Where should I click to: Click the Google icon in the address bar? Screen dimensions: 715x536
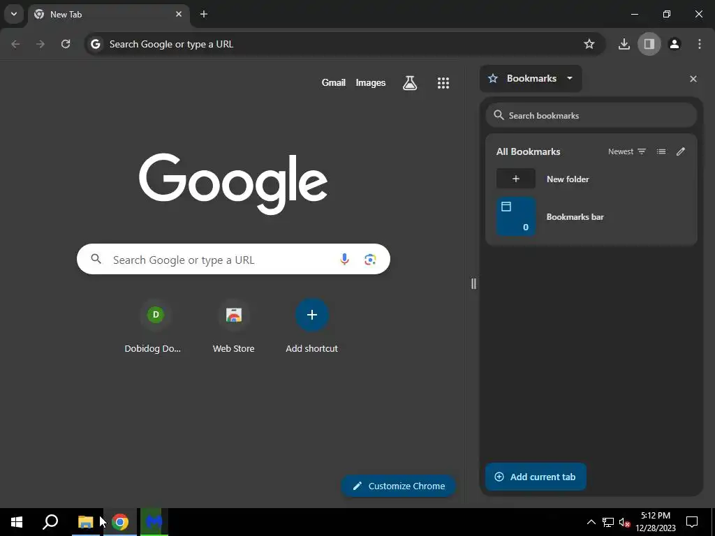pos(95,44)
